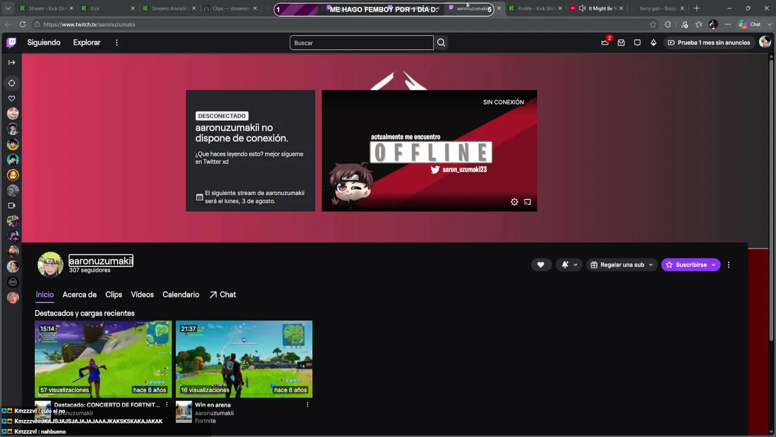Switch to the Clips tab

tap(113, 294)
